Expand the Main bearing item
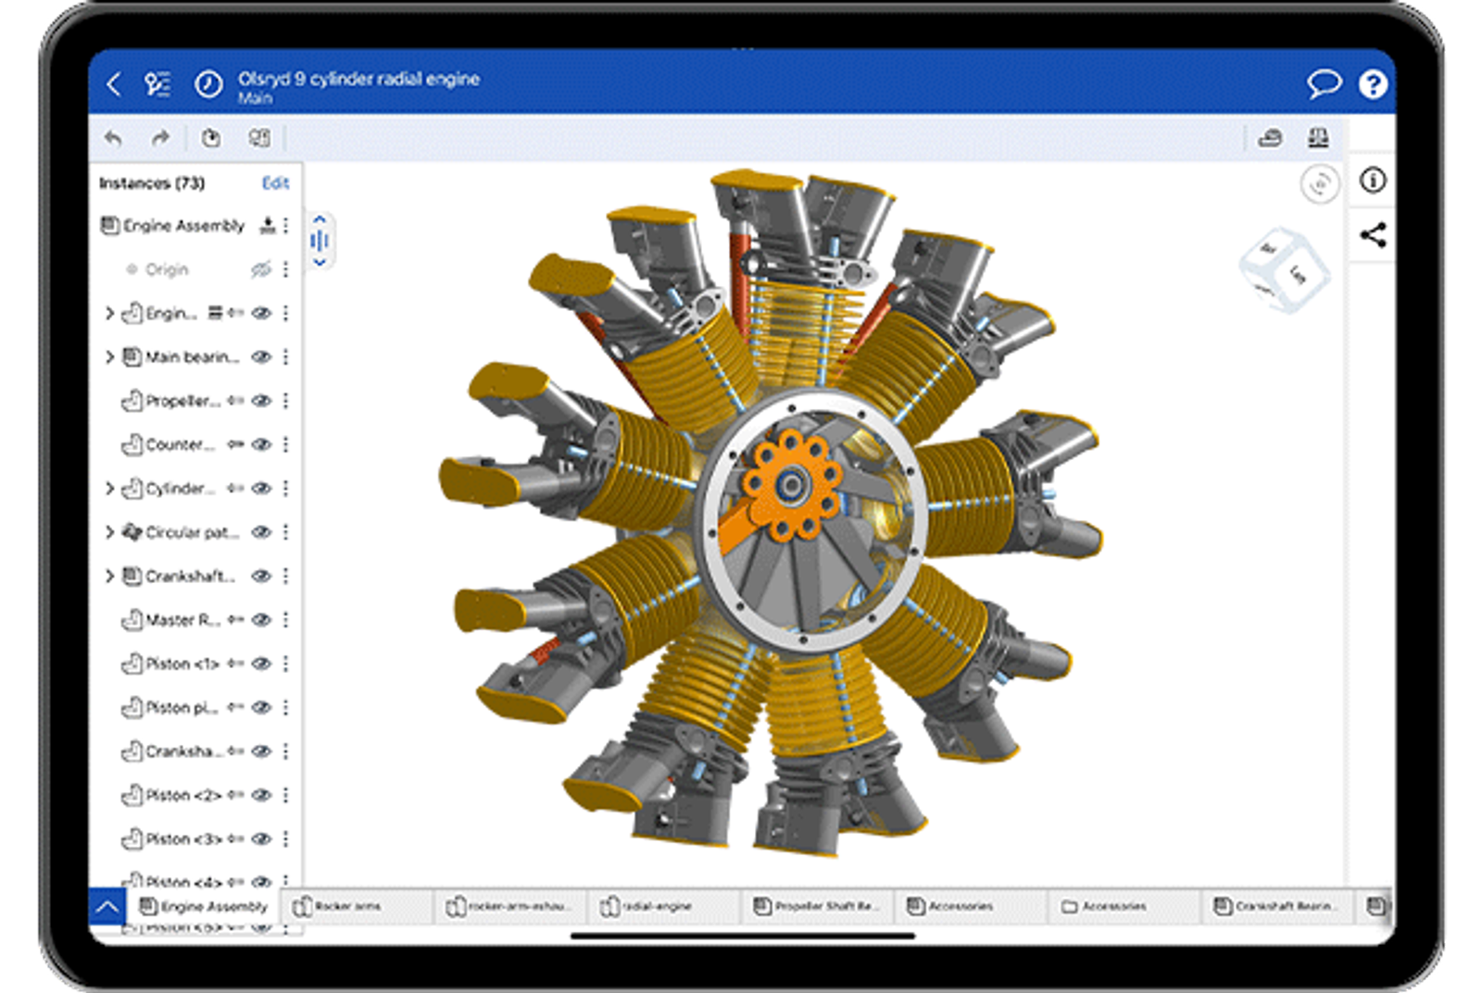1482x993 pixels. [111, 357]
